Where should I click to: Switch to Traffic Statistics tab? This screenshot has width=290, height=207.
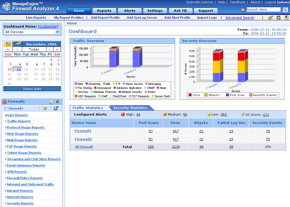88,108
